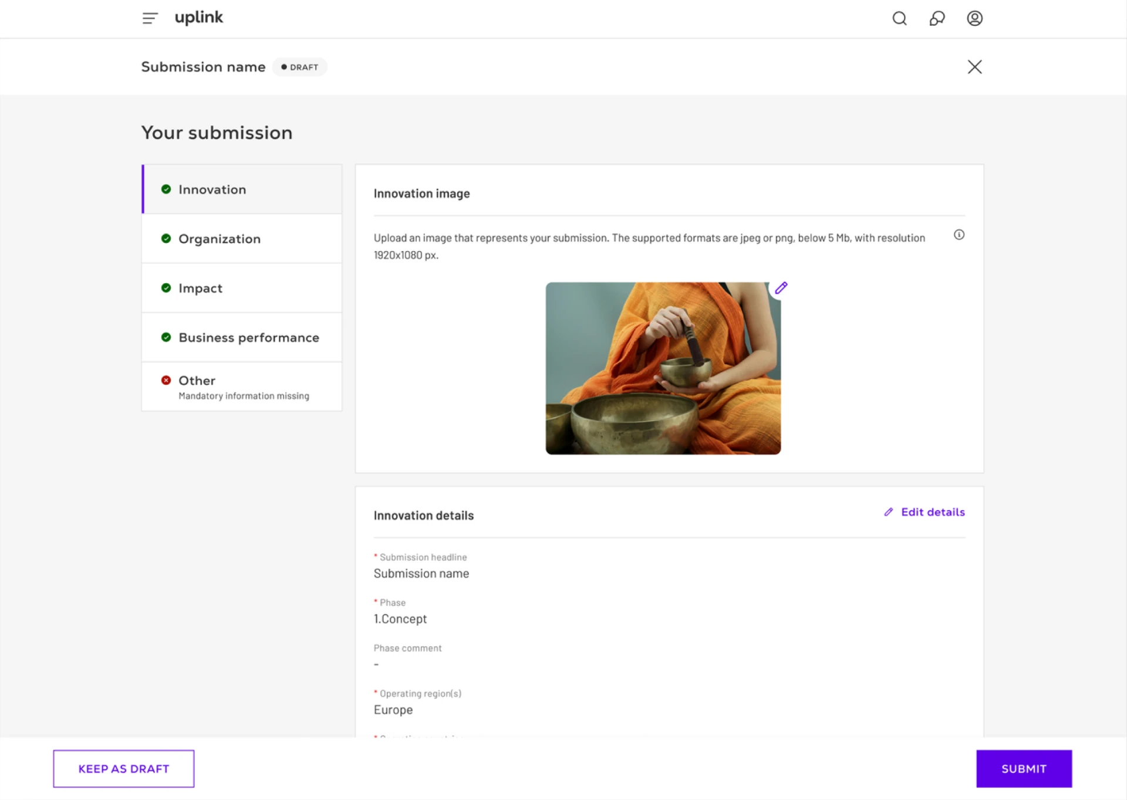Screen dimensions: 1127x800
Task: Open the user profile icon
Action: coord(974,18)
